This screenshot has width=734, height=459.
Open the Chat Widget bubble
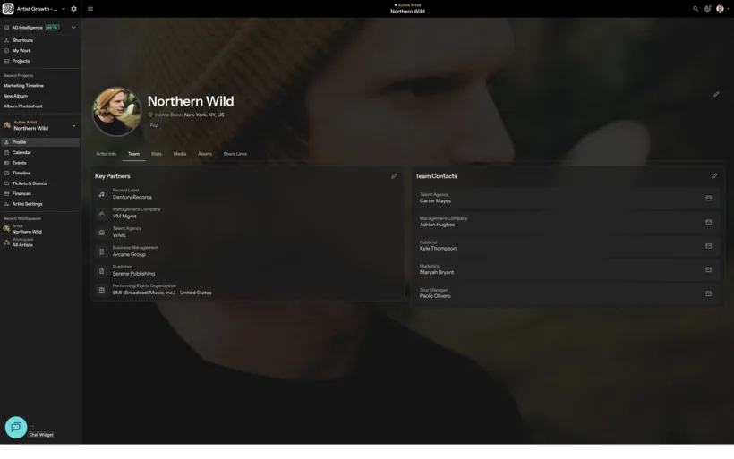tap(16, 427)
